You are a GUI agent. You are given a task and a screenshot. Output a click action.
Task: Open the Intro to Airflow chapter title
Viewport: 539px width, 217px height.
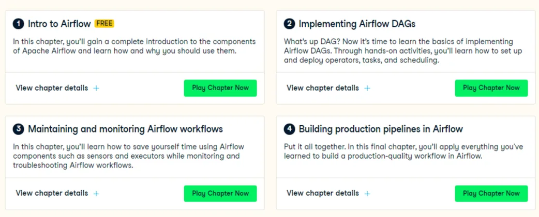click(x=59, y=24)
